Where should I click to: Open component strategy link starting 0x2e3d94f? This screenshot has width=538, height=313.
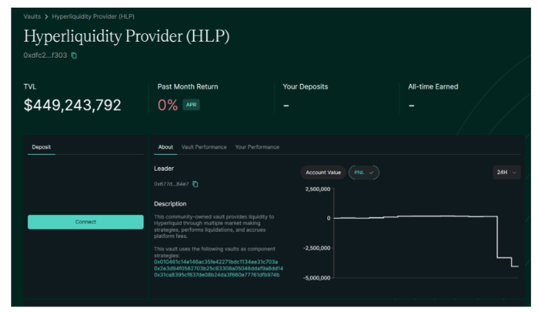218,268
